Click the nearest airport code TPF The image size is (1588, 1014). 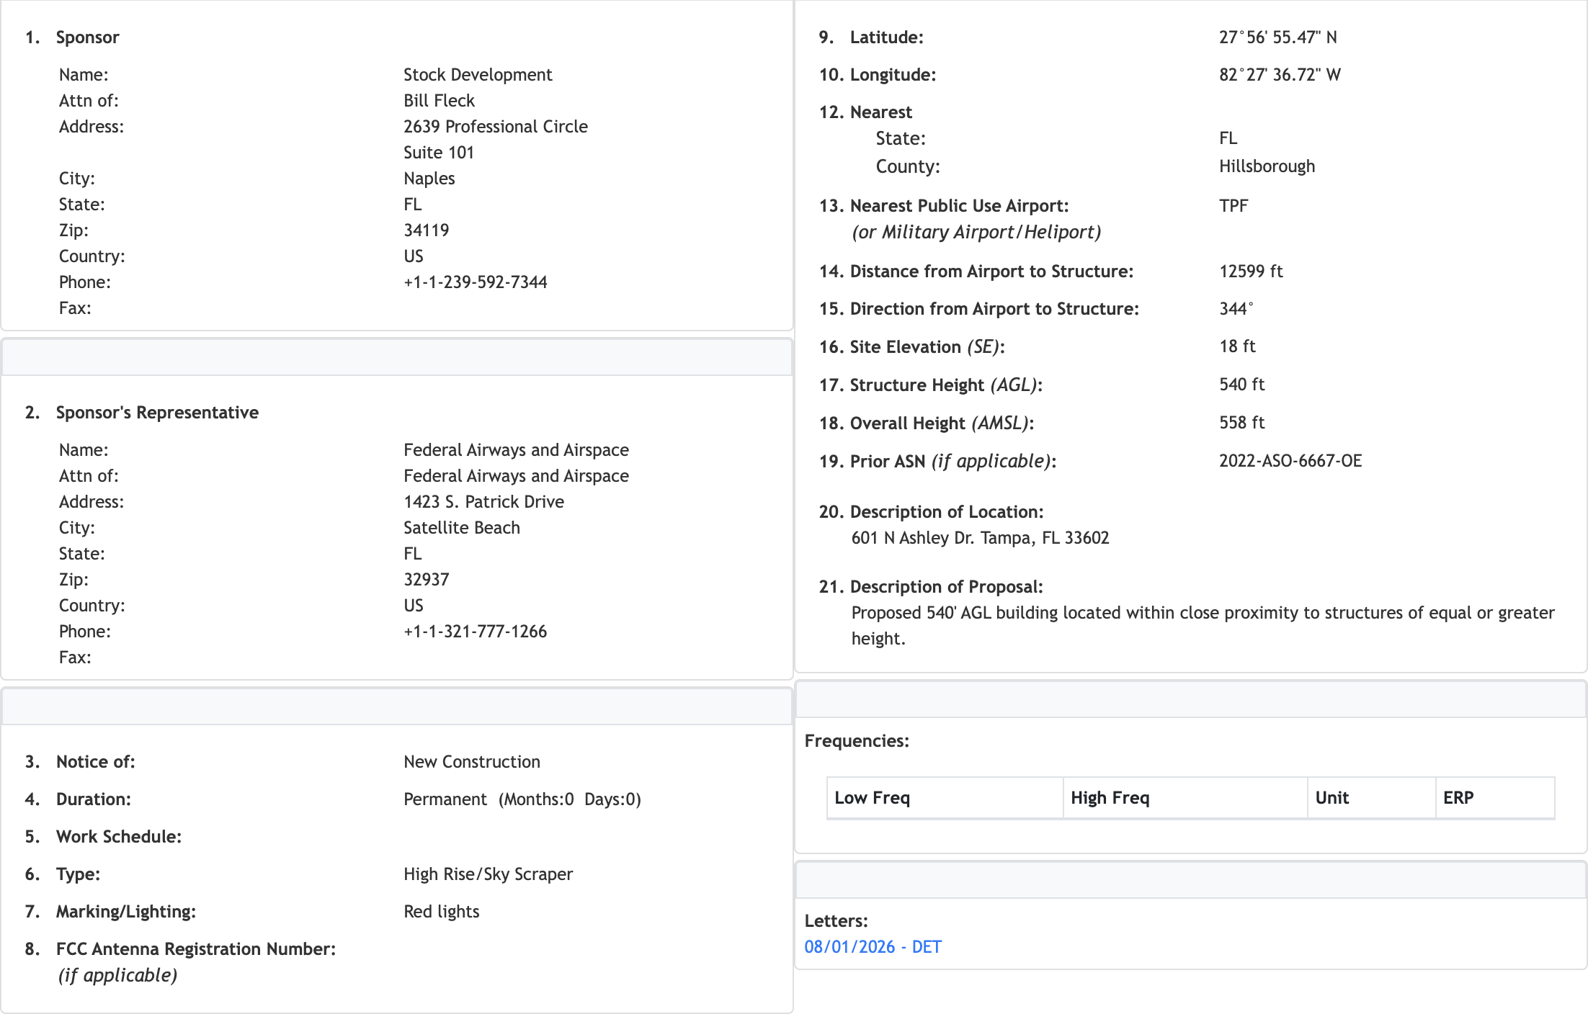click(x=1233, y=206)
